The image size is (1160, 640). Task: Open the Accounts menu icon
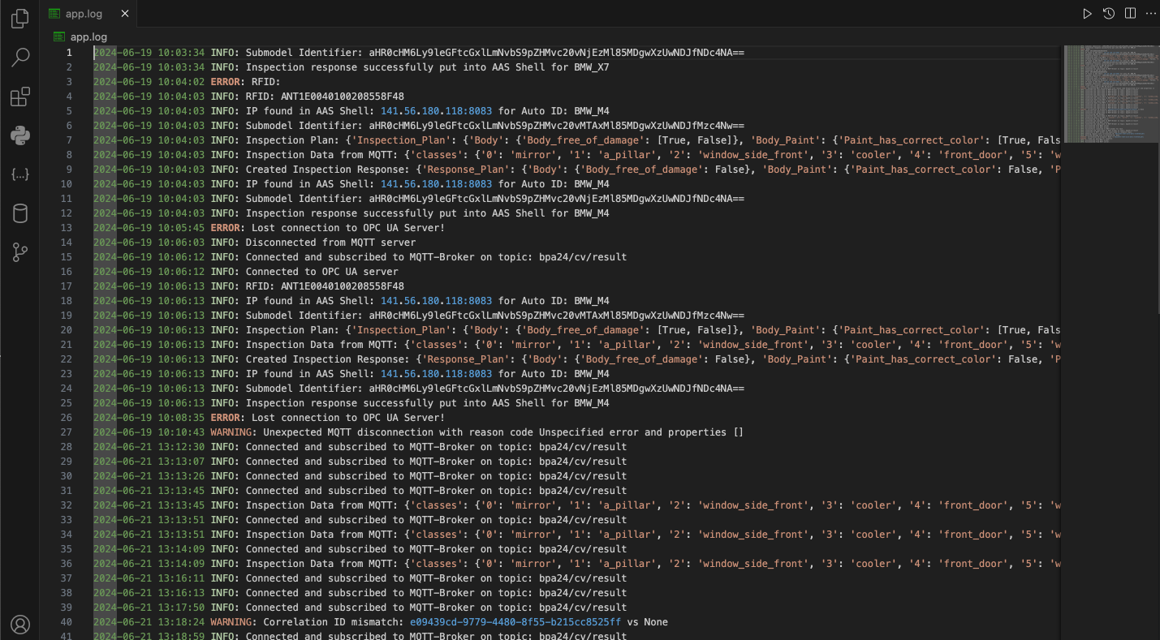click(20, 625)
